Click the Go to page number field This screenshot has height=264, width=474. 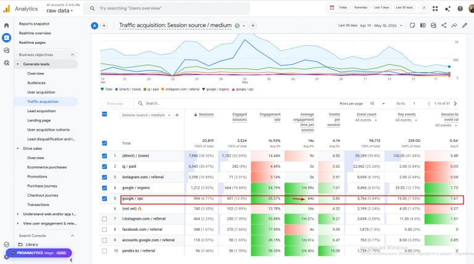point(415,104)
